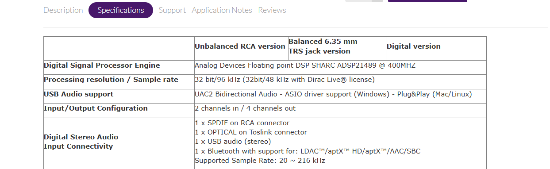
Task: Click the Bluetooth LDAC/aptX HD codec support line
Action: click(x=308, y=151)
